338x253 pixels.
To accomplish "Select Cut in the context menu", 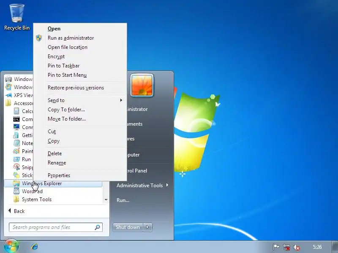I will pyautogui.click(x=52, y=132).
